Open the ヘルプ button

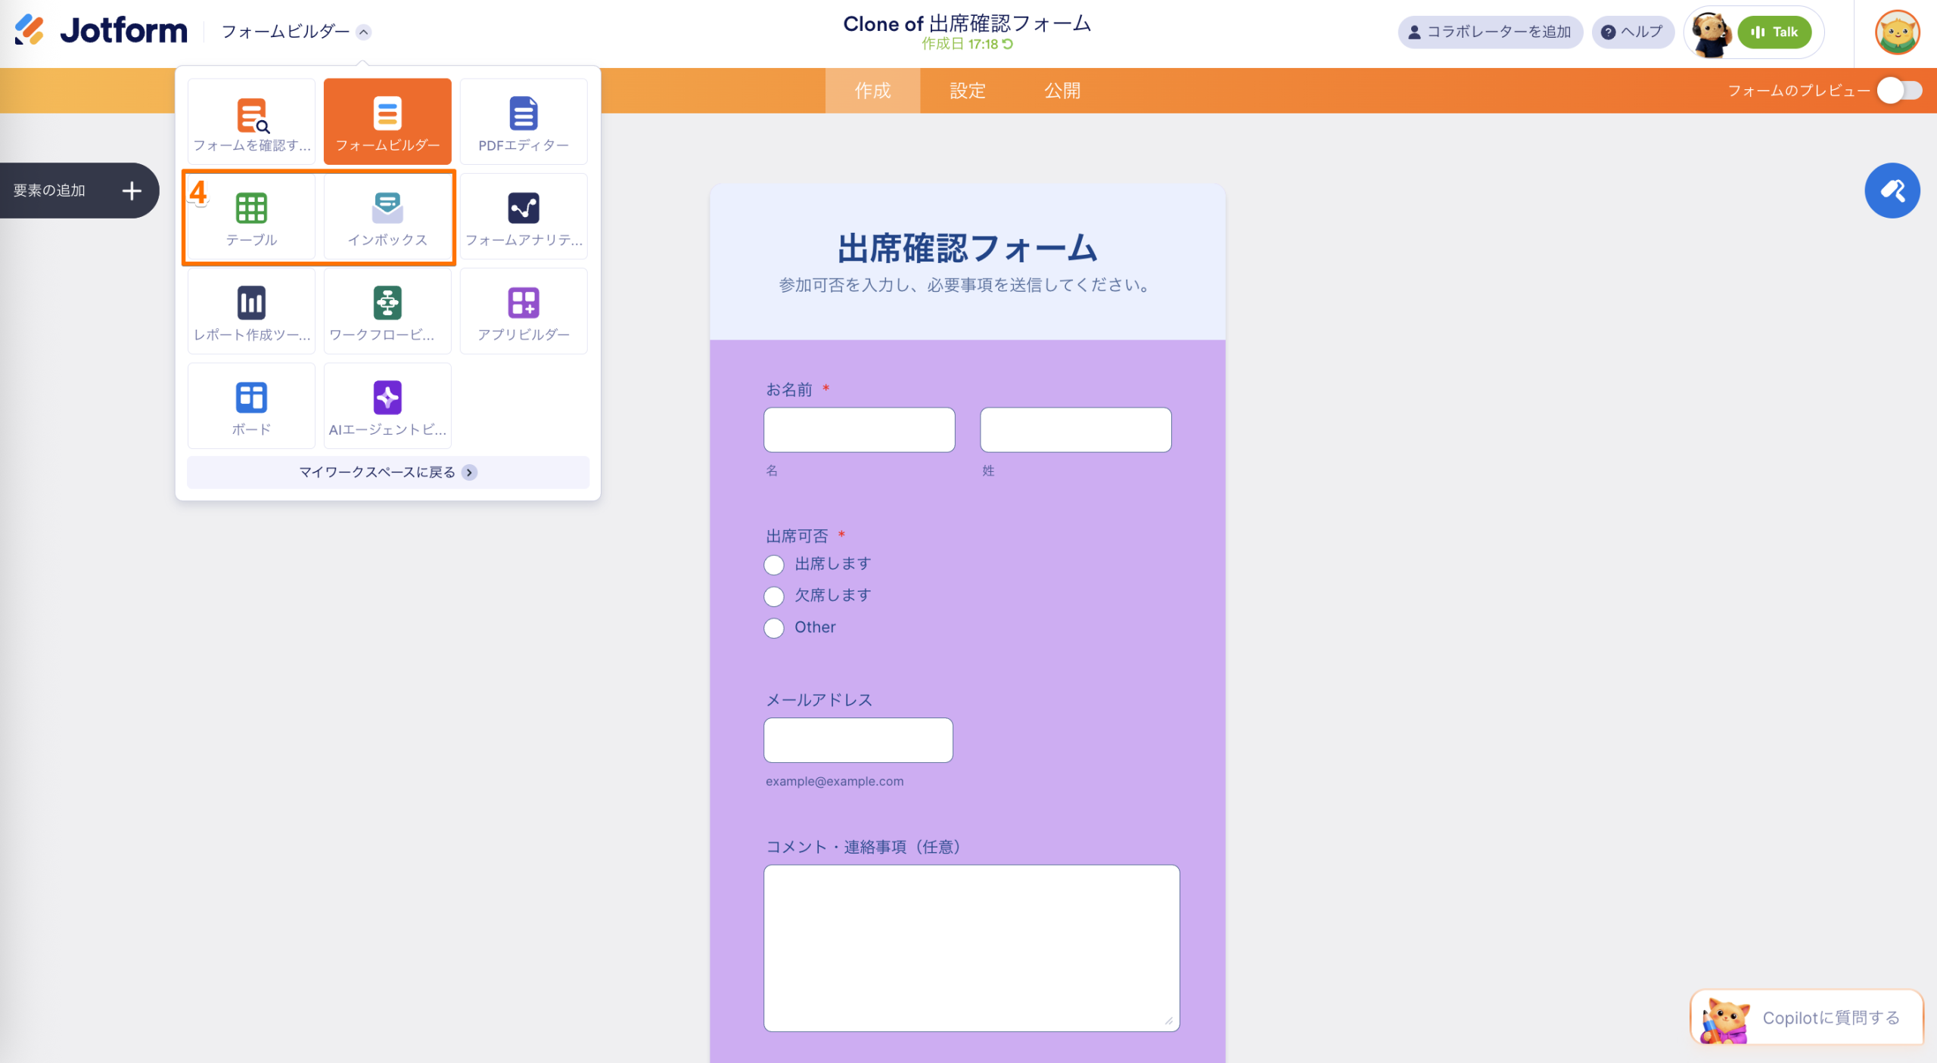pyautogui.click(x=1632, y=33)
